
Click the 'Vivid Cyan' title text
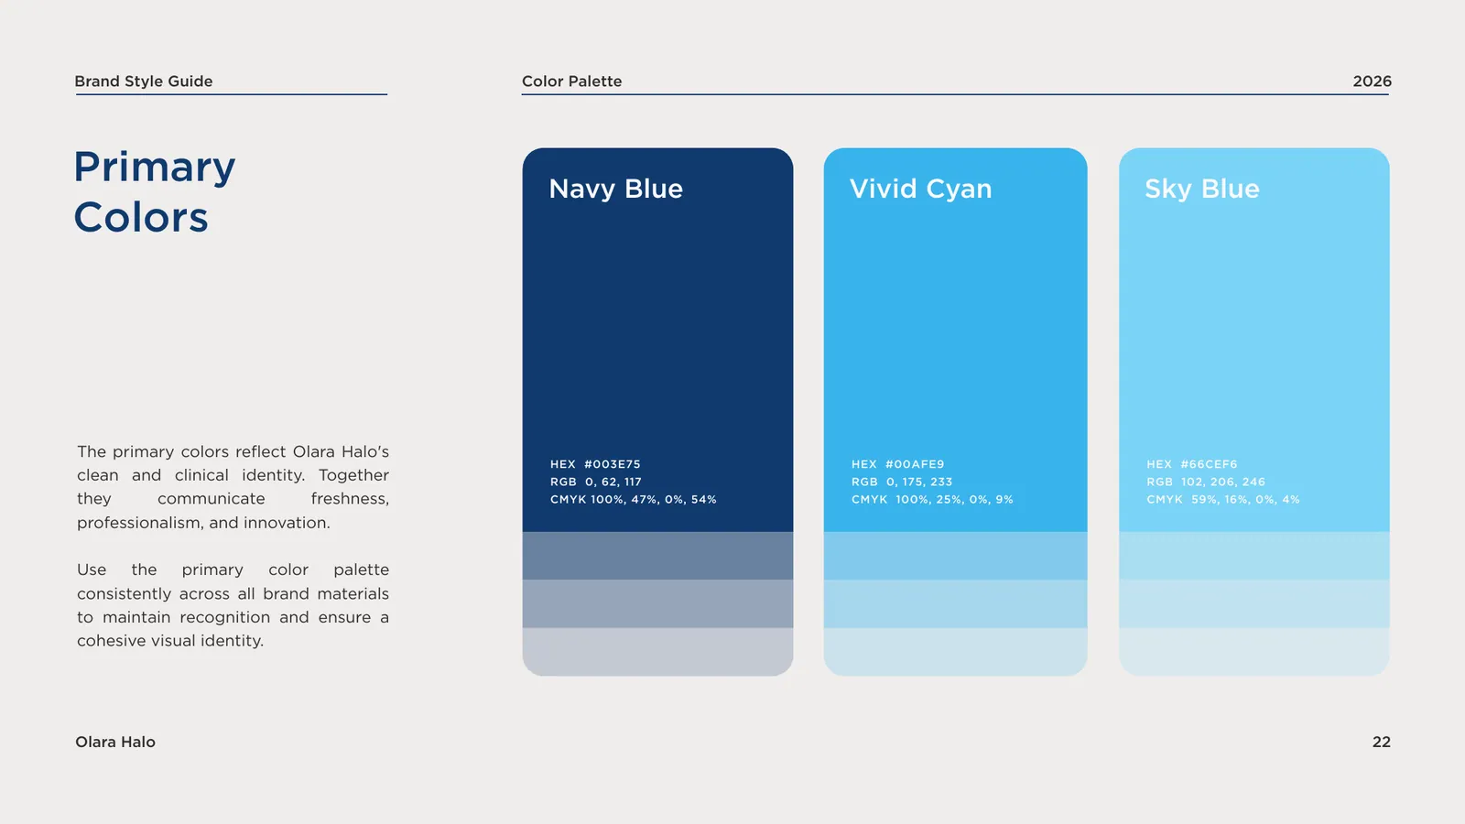[x=920, y=189]
